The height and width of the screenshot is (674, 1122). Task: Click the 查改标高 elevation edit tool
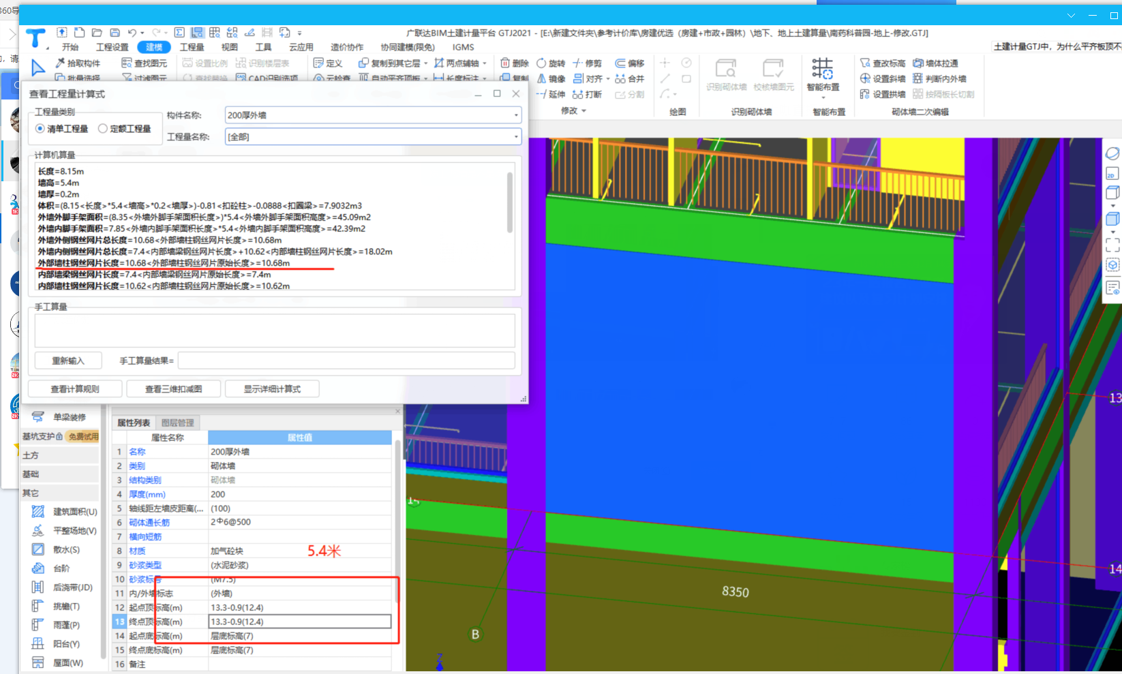pos(882,63)
